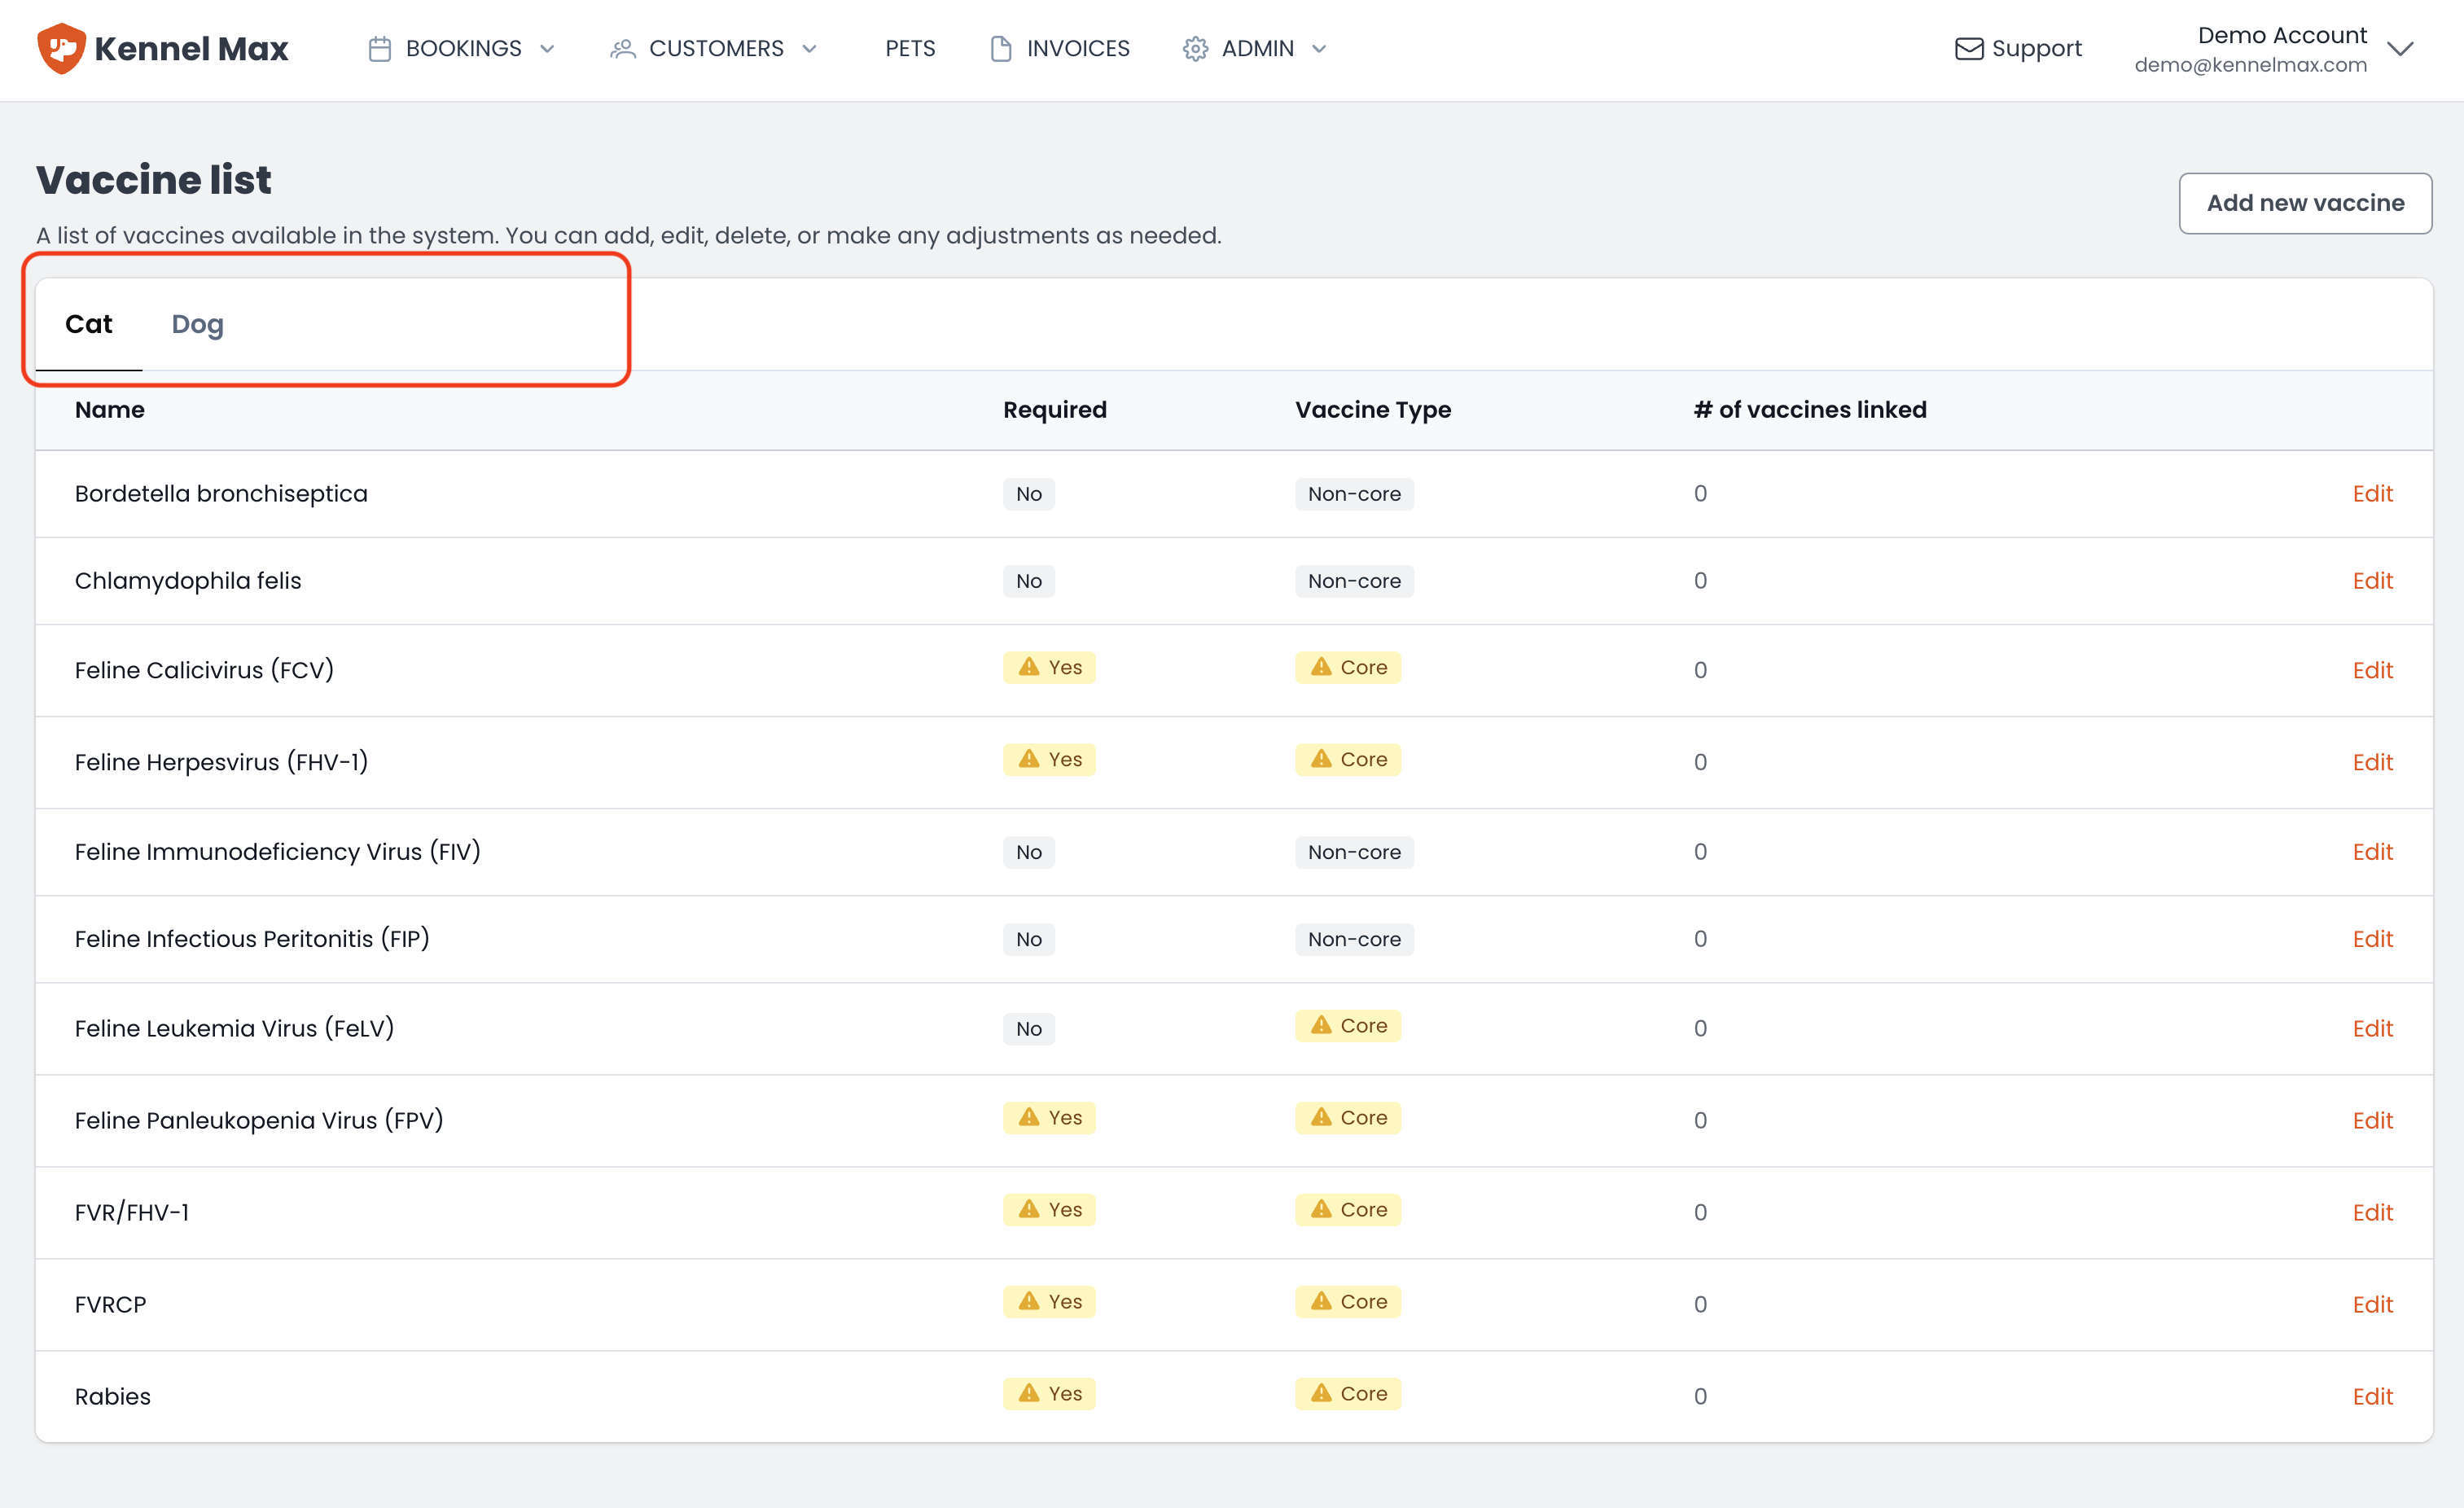
Task: Click the FVRCP Yes warning icon
Action: [1029, 1301]
